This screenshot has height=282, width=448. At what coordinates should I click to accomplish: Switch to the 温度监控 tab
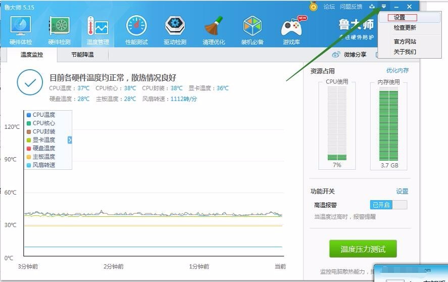pos(32,55)
